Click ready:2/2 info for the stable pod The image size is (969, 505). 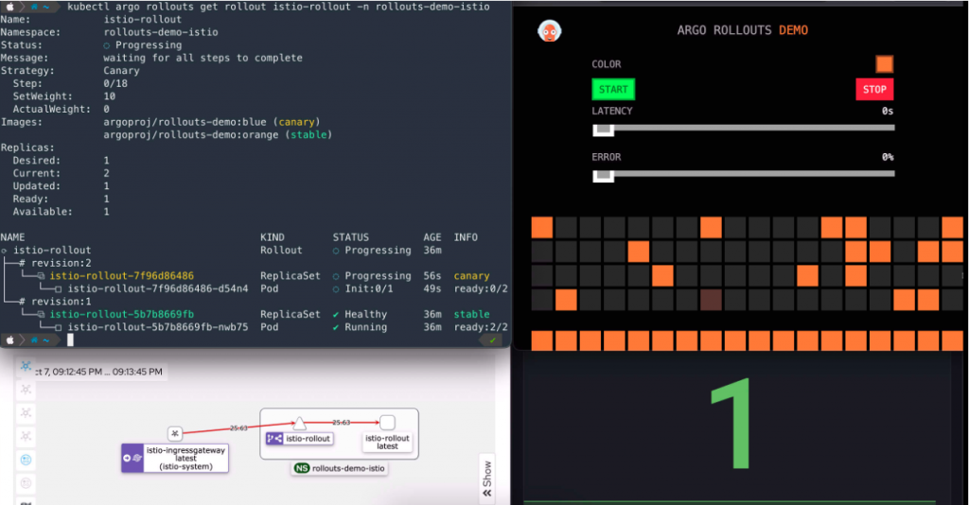point(481,327)
